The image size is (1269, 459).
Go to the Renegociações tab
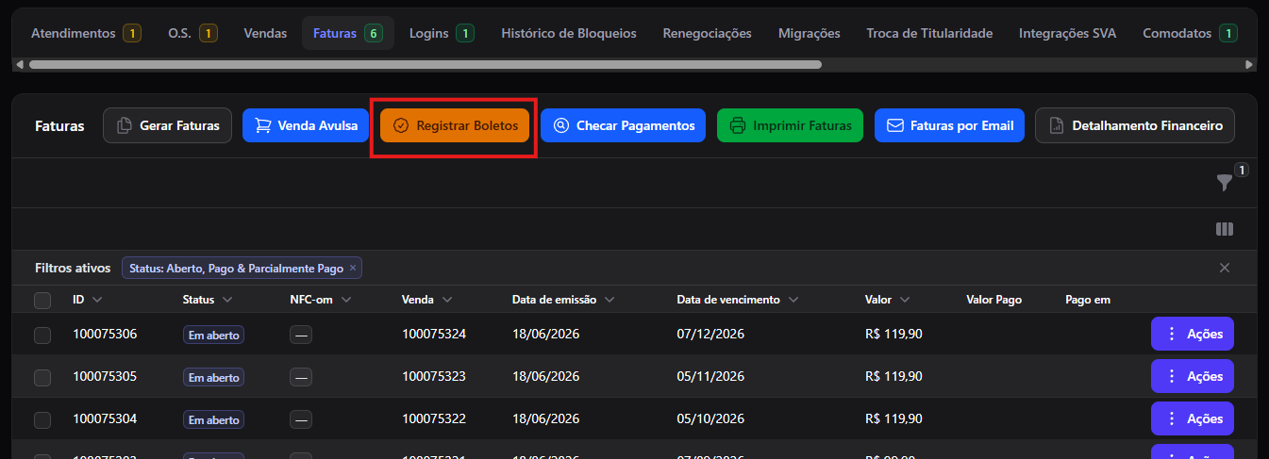point(708,33)
